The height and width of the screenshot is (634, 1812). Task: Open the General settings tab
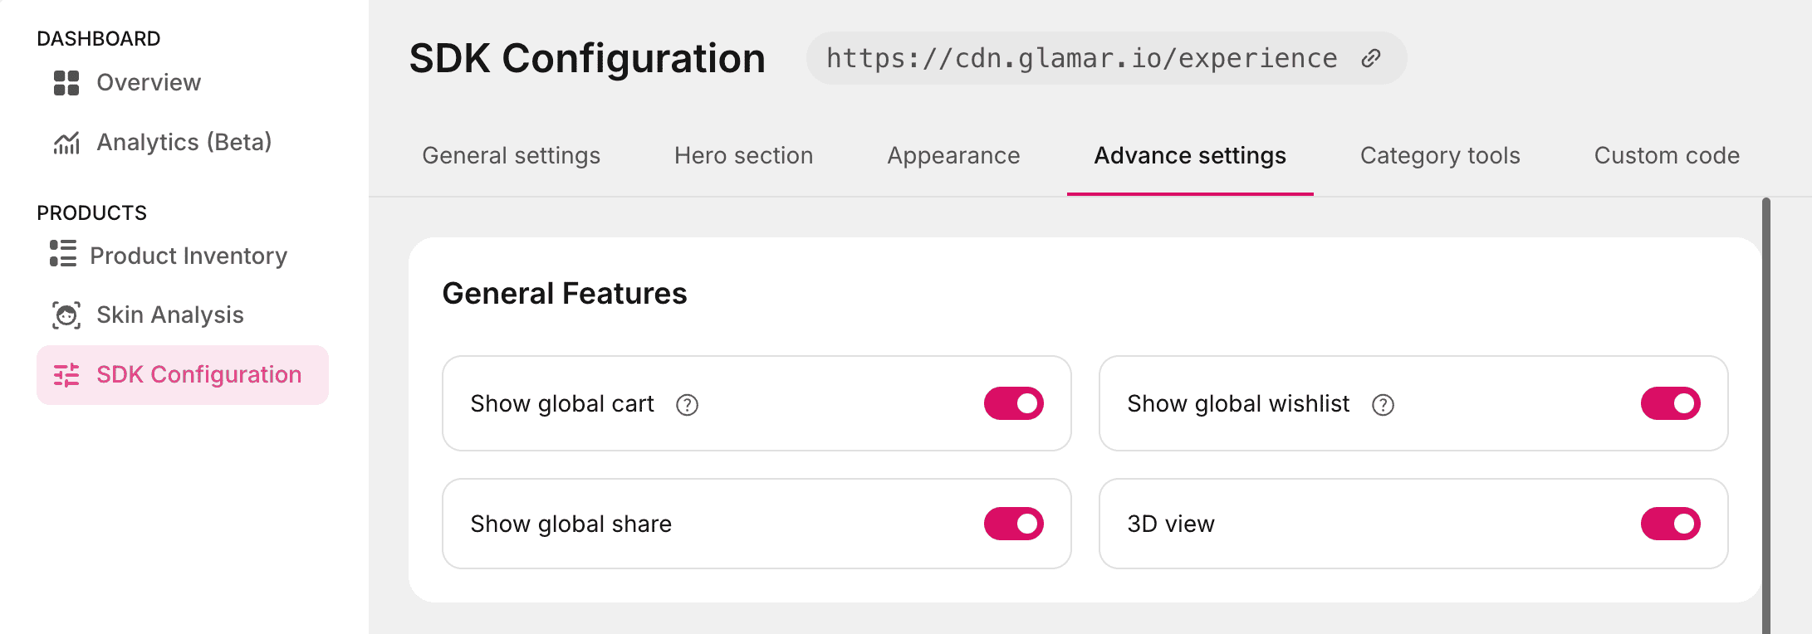(x=511, y=156)
